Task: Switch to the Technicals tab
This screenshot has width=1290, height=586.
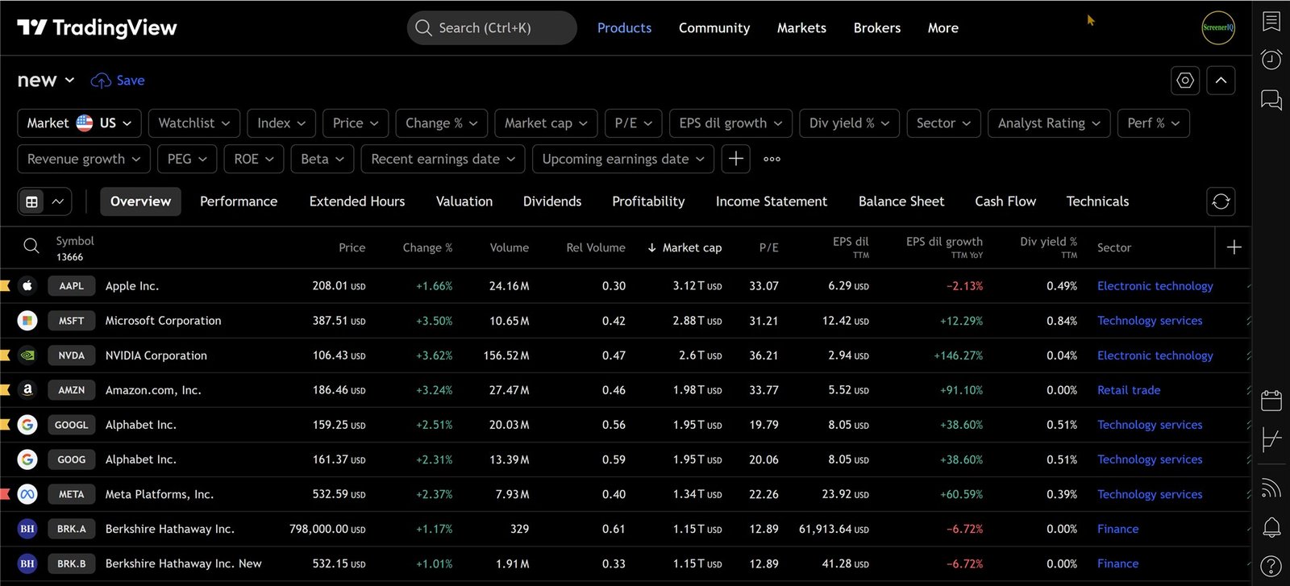Action: (1097, 202)
